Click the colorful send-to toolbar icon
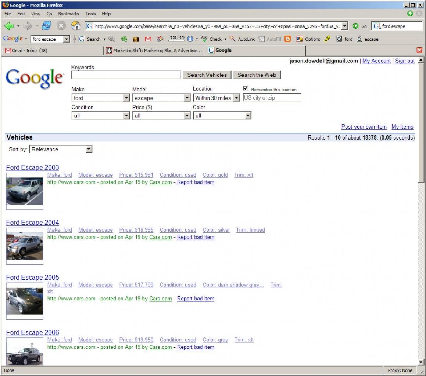The width and height of the screenshot is (426, 376). 160,39
